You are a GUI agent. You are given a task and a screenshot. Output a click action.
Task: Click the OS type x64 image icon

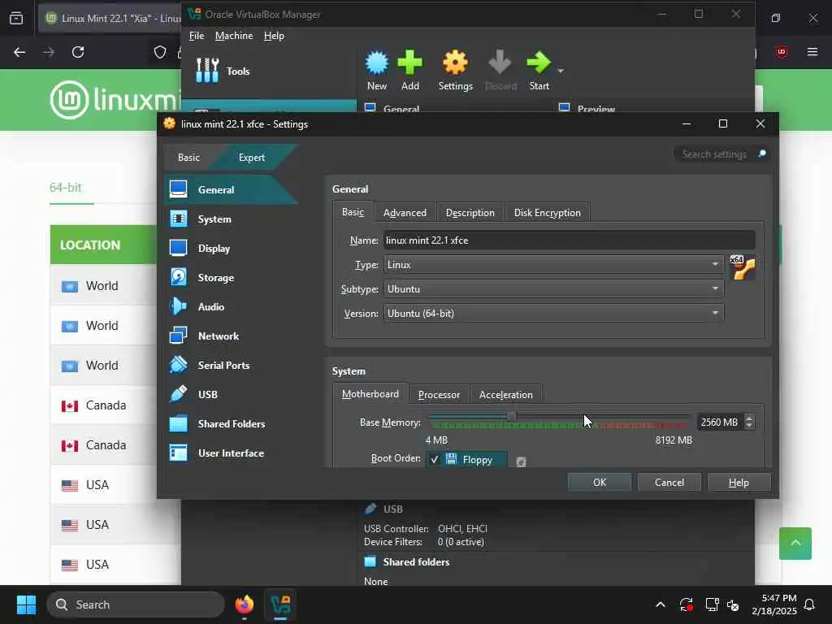pos(743,267)
